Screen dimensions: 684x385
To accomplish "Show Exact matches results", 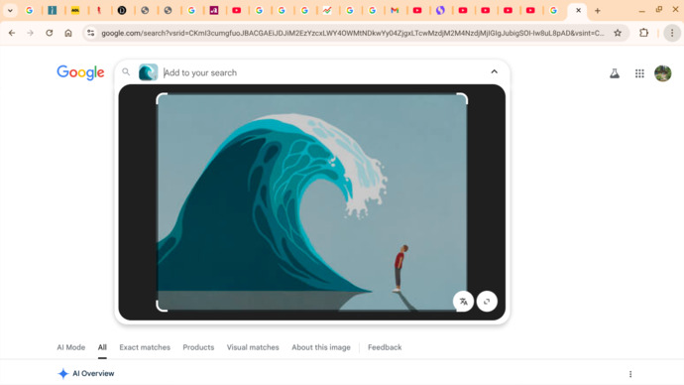I will 145,347.
